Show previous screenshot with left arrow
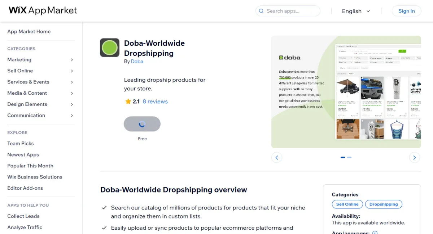The width and height of the screenshot is (433, 234). tap(277, 157)
